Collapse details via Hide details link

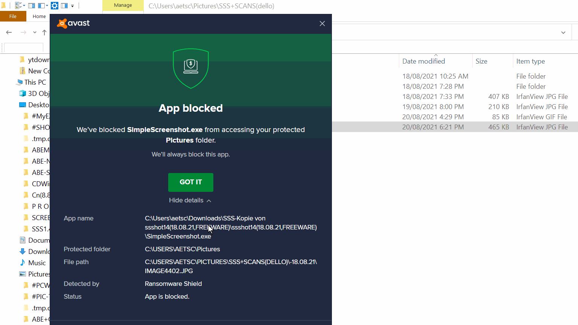[x=190, y=200]
